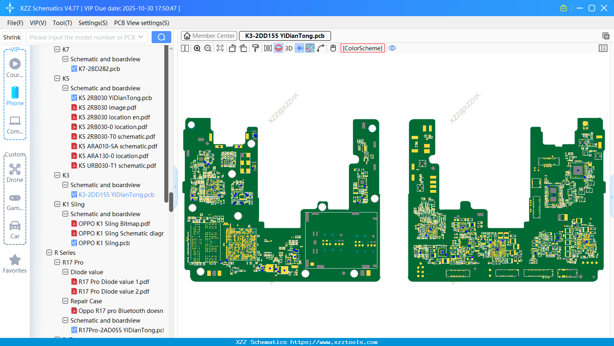
Task: Open the ColorScheme selector
Action: pos(362,48)
